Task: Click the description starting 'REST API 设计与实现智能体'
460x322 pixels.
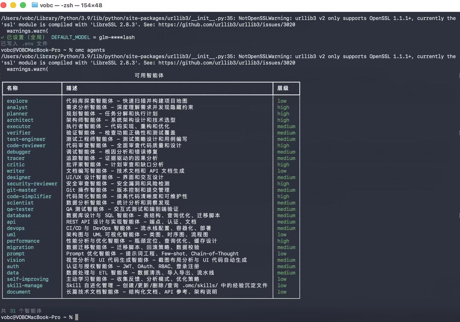Action: pos(131,222)
